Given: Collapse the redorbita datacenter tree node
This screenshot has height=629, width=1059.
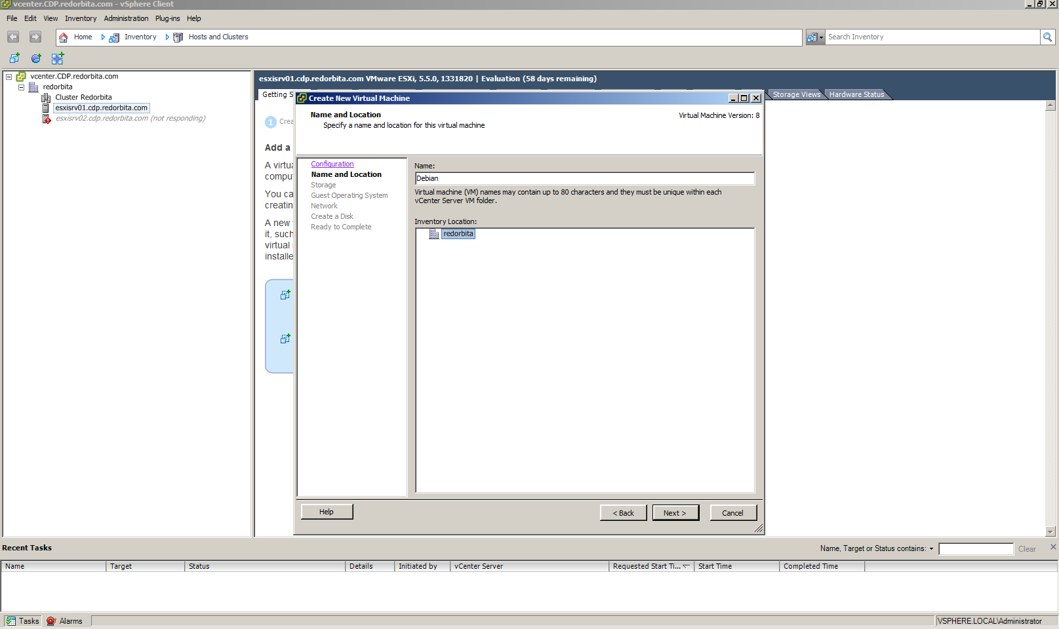Looking at the screenshot, I should (x=21, y=87).
